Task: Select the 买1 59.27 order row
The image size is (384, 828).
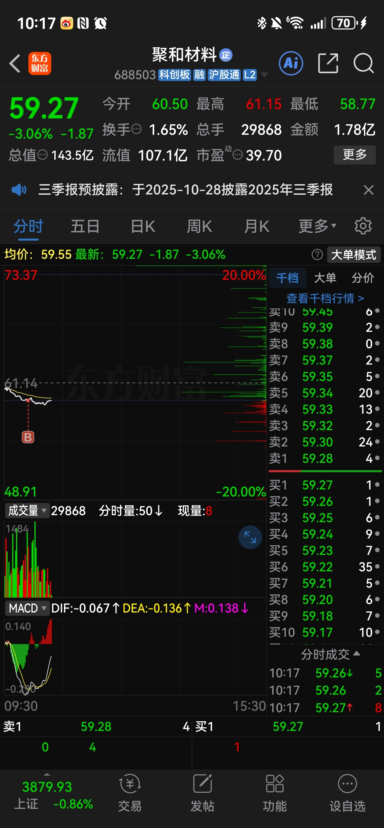Action: 325,485
